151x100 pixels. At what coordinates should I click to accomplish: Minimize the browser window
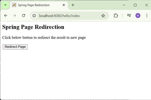click(124, 5)
